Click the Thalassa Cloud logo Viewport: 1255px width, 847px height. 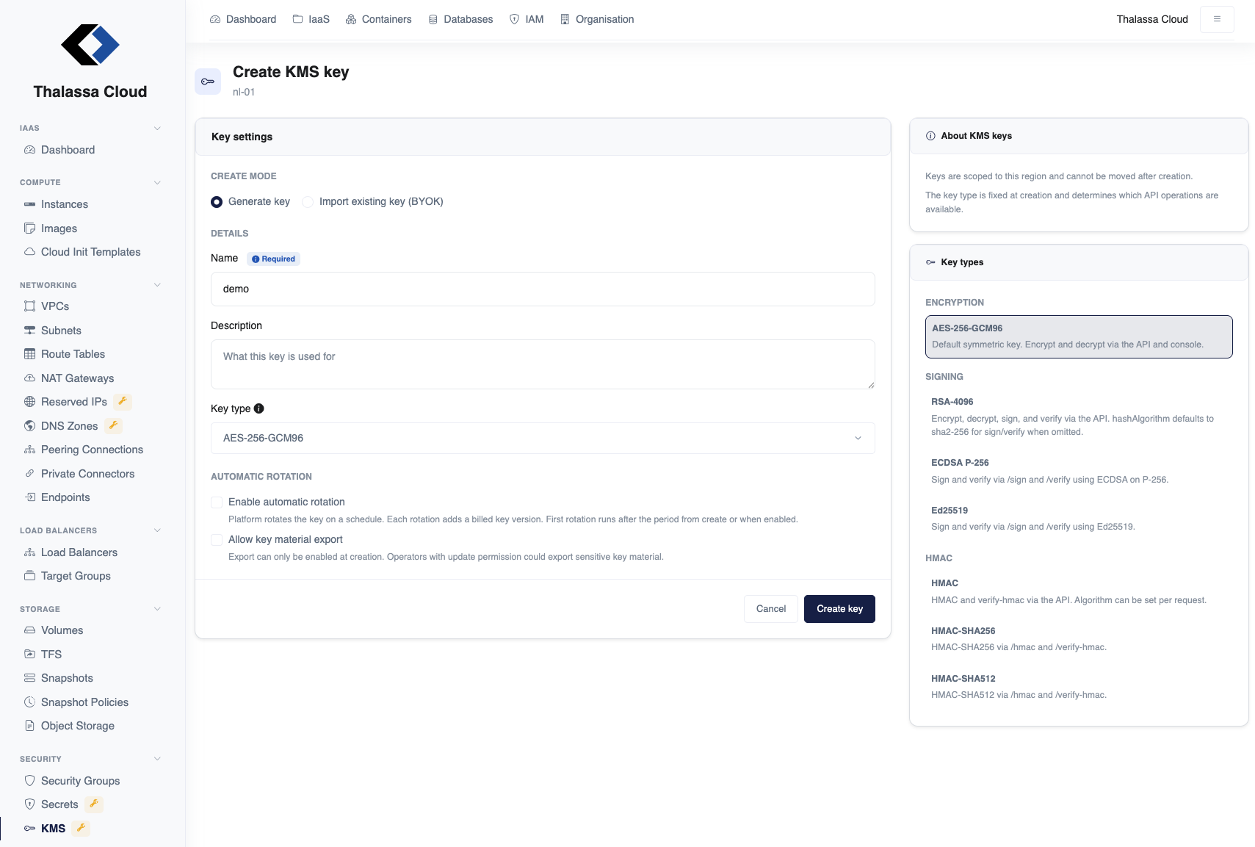pos(90,45)
